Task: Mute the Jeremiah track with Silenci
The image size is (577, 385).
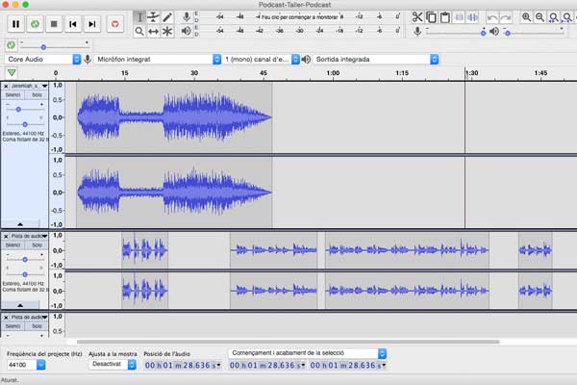Action: pos(13,95)
